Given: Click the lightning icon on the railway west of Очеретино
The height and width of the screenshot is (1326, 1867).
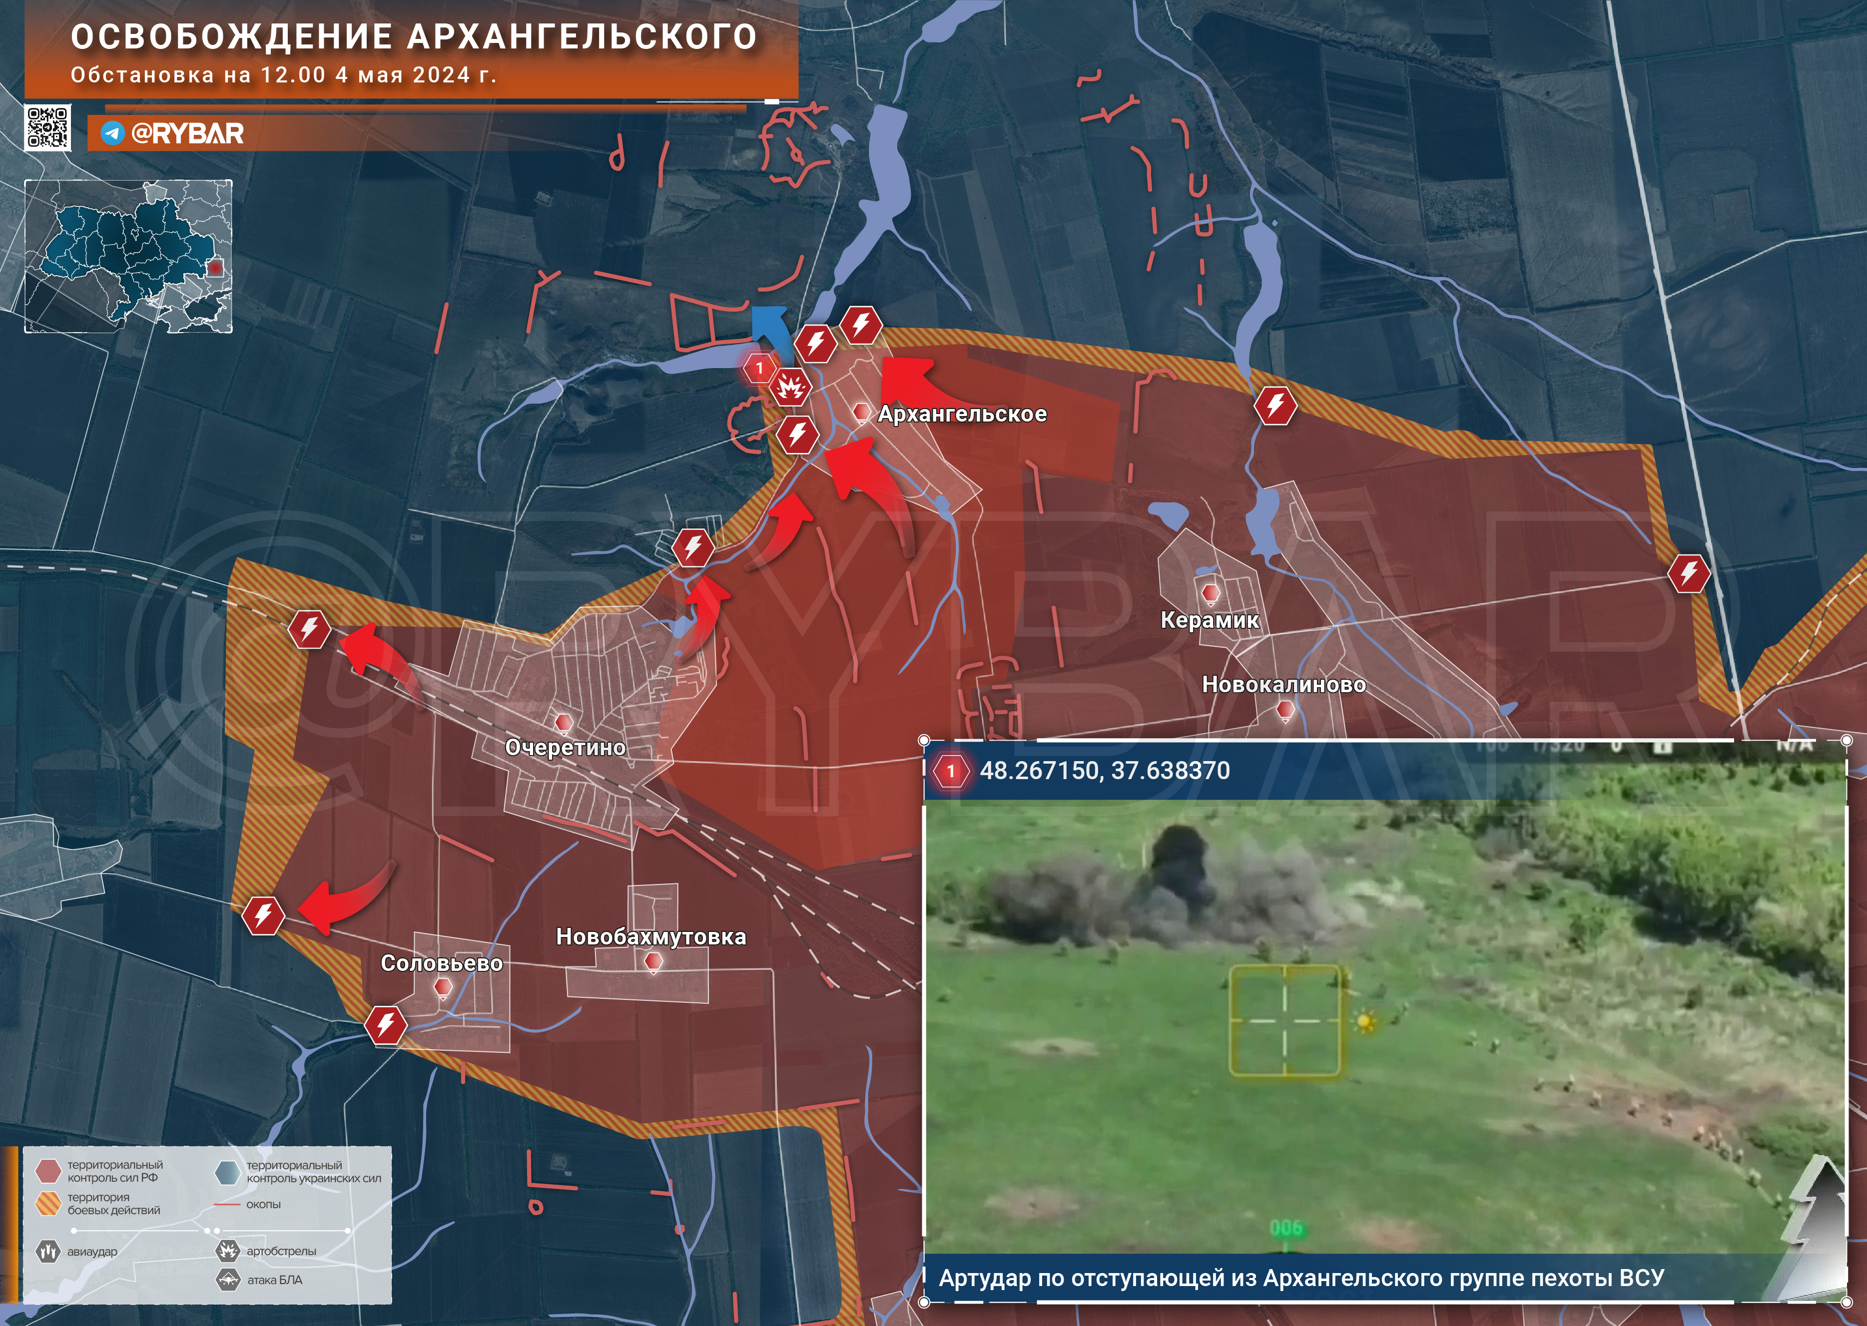Looking at the screenshot, I should 310,629.
